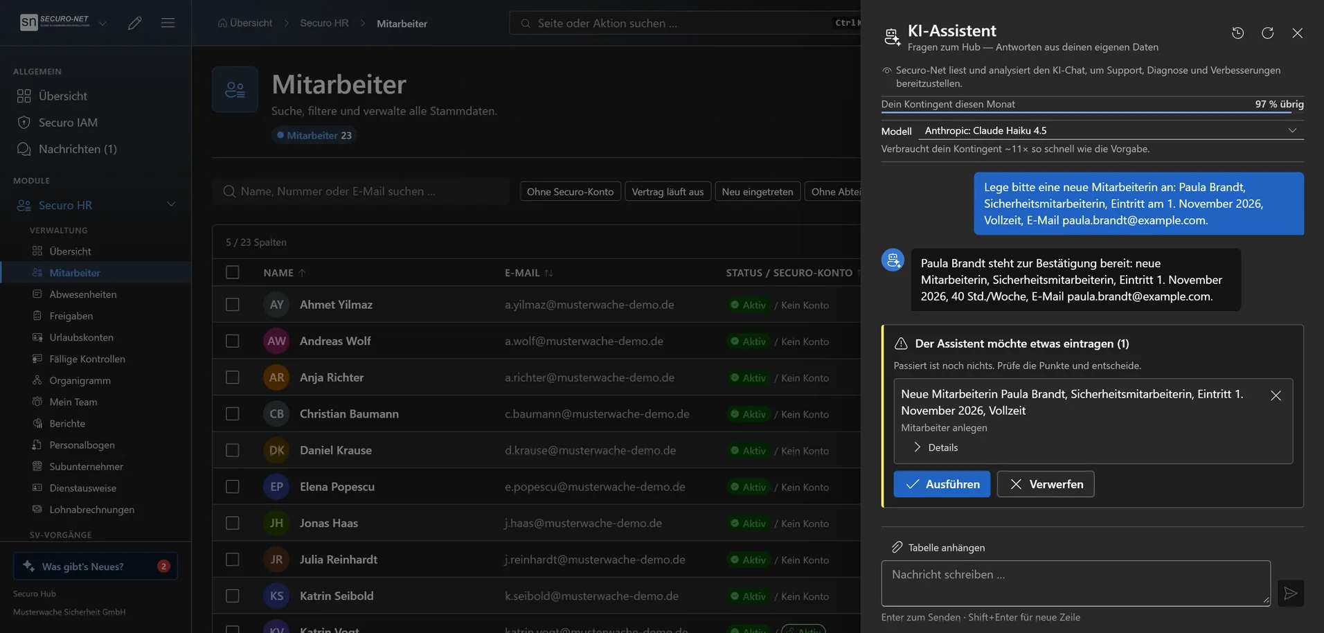Viewport: 1324px width, 633px height.
Task: Click 'Tabelle anhängen' with paperclip icon
Action: (x=938, y=547)
